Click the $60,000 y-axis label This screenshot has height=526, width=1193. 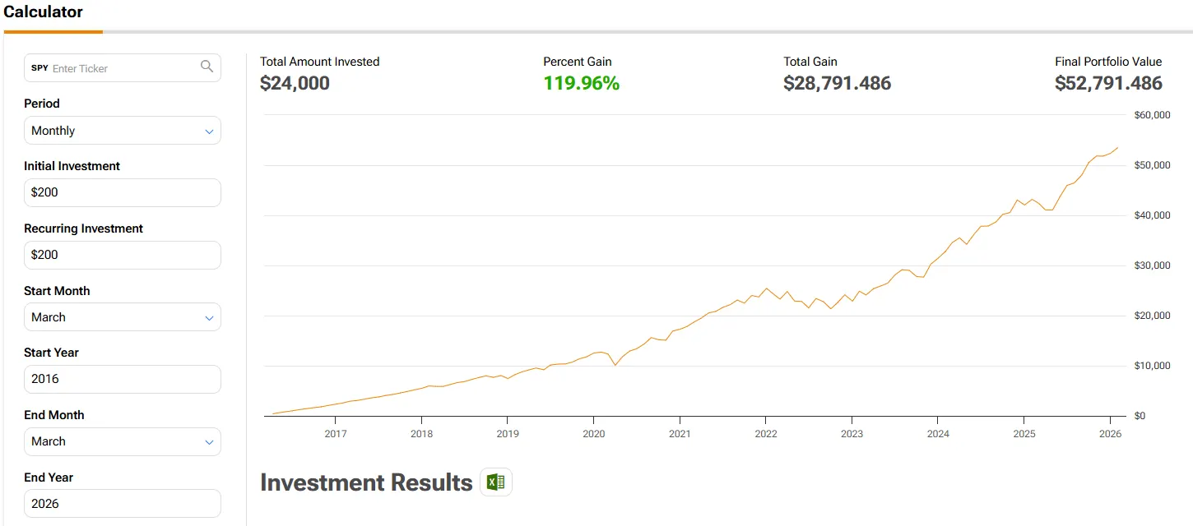1151,115
